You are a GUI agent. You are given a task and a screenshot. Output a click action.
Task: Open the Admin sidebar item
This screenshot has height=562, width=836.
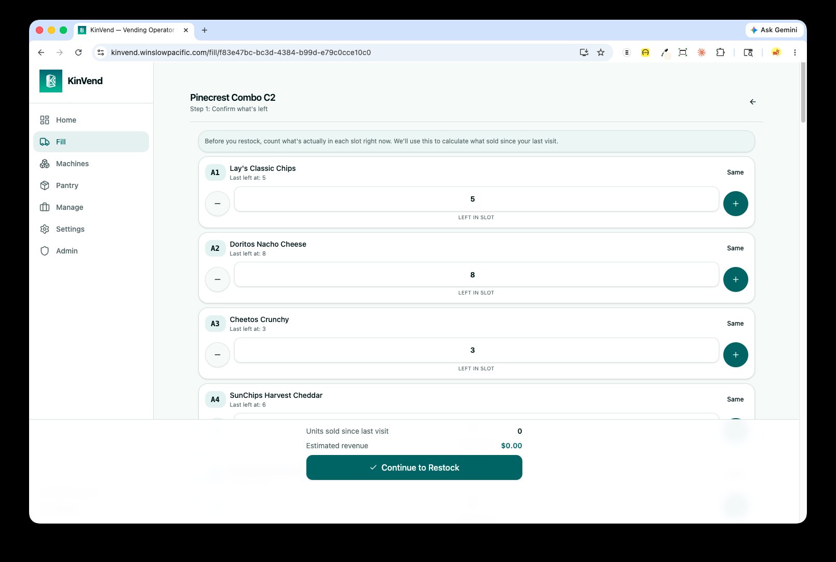[91, 251]
